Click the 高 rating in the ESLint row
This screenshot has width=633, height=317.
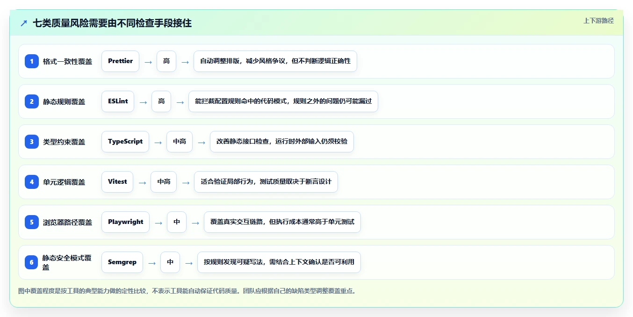point(161,101)
